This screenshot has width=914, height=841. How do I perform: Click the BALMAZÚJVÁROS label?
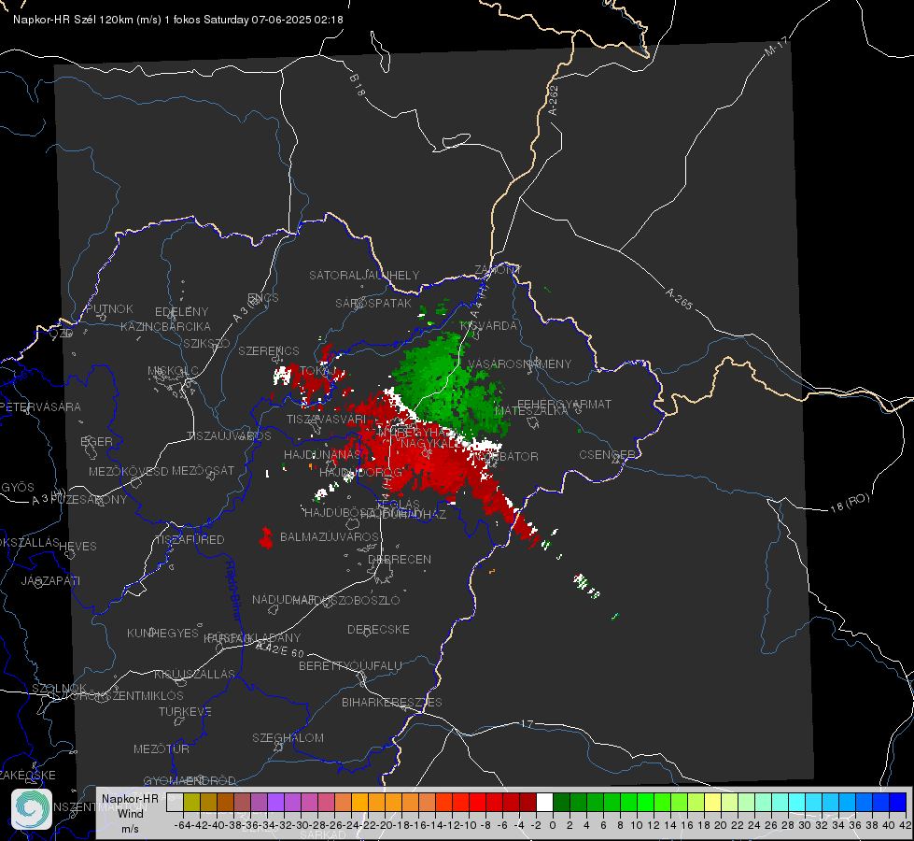click(330, 536)
